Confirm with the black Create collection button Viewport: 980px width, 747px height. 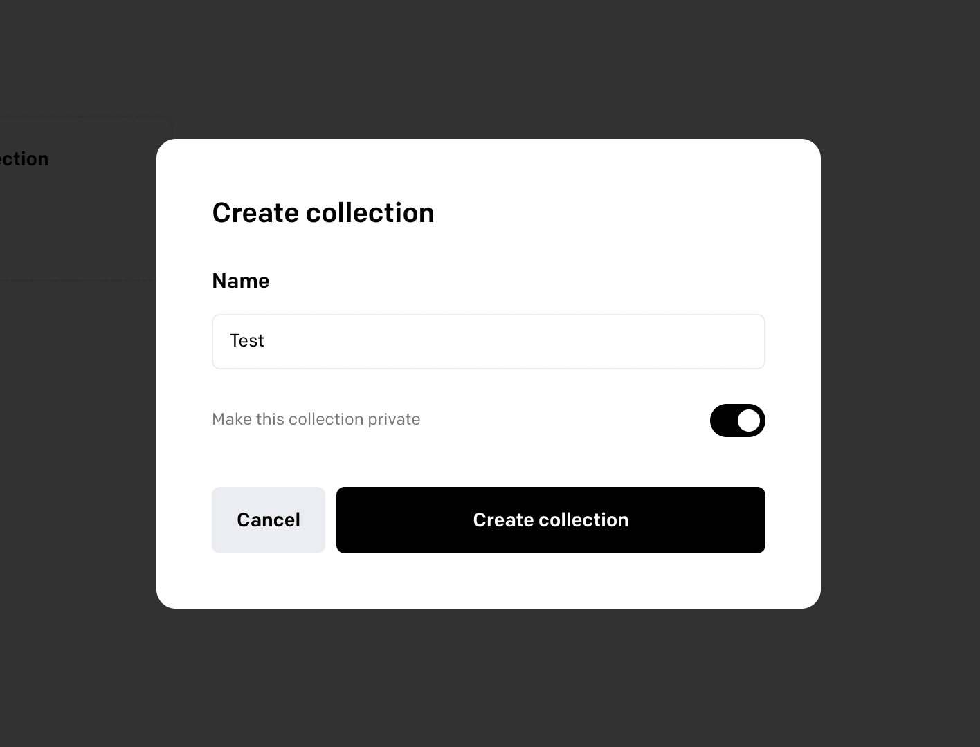pos(551,520)
